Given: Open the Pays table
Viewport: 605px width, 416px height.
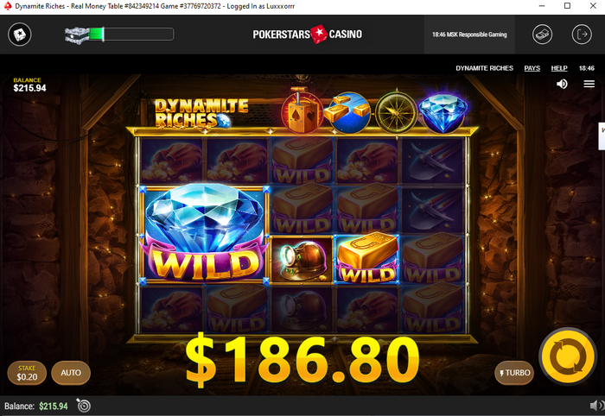Looking at the screenshot, I should tap(532, 68).
